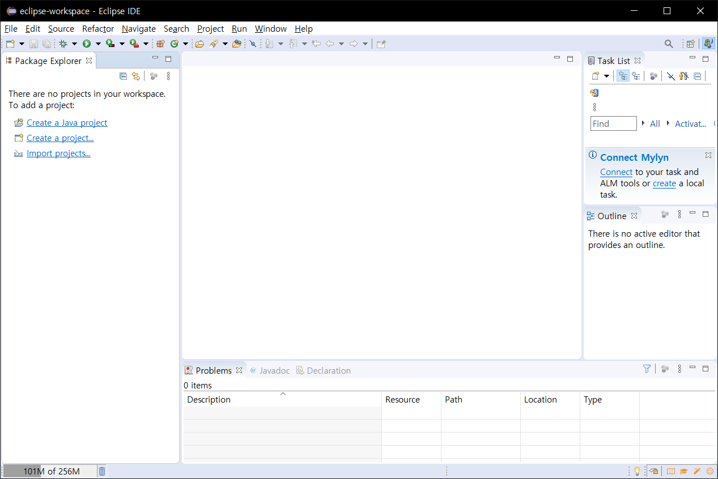Click the New Java Class icon
Image resolution: width=718 pixels, height=479 pixels.
tap(174, 44)
